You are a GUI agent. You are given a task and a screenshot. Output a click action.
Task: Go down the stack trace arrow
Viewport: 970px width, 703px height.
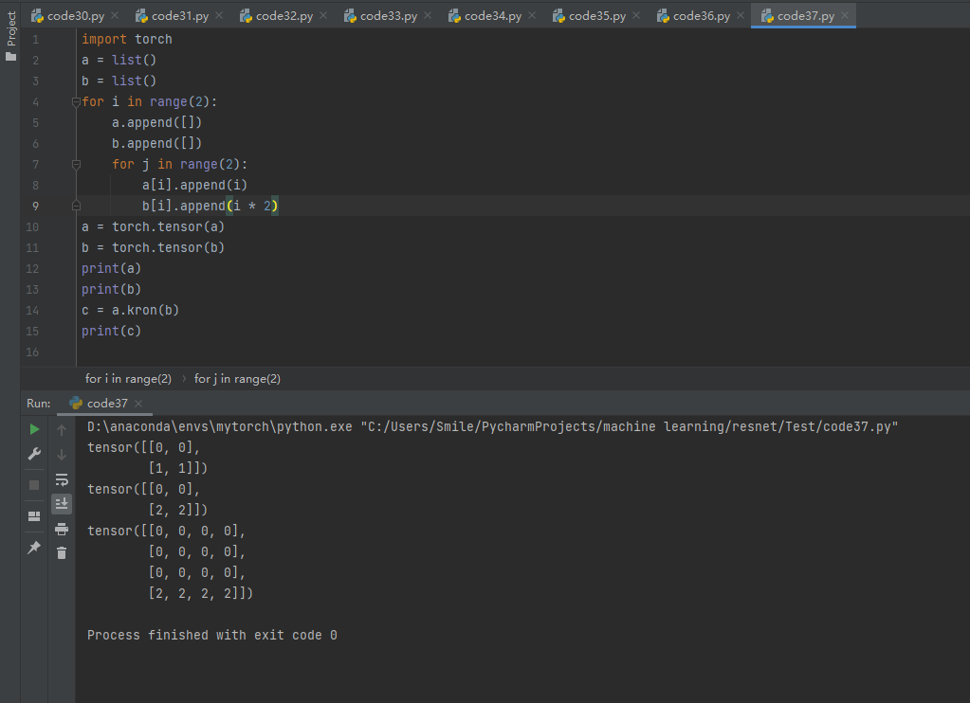[x=62, y=455]
